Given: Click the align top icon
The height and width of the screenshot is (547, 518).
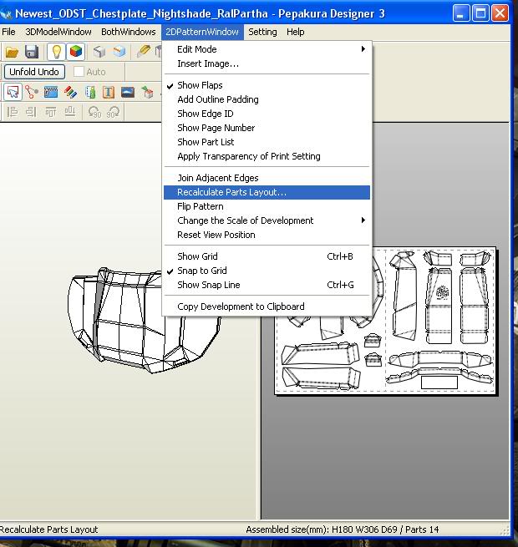Looking at the screenshot, I should [51, 112].
